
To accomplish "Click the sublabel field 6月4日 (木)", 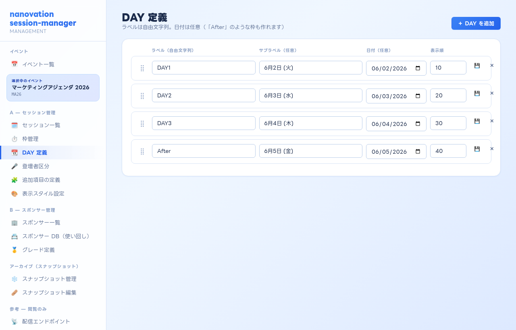I will [311, 123].
